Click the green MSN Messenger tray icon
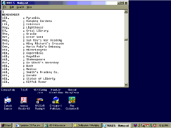171x128 pixels. pos(151,125)
